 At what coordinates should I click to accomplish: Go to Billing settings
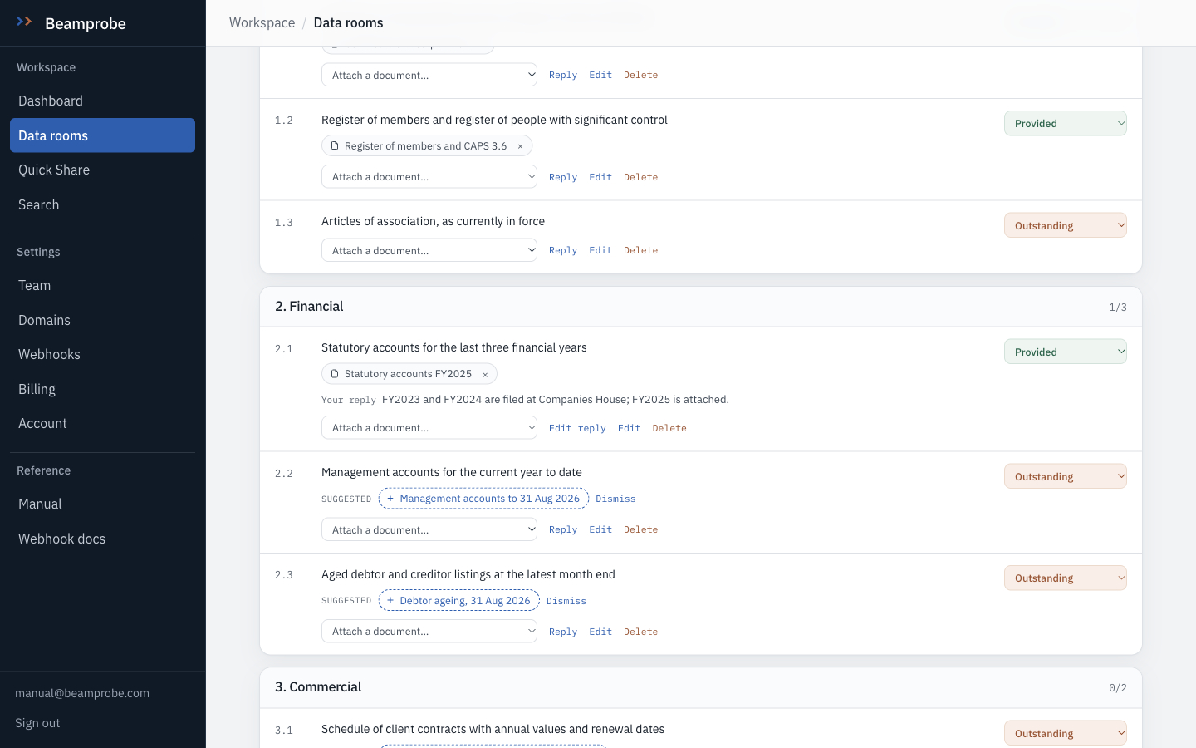[x=102, y=389]
